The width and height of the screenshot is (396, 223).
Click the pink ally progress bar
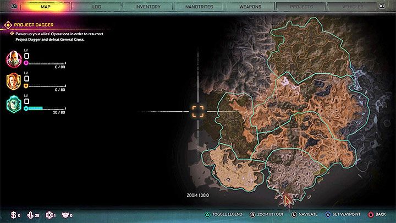click(x=47, y=63)
